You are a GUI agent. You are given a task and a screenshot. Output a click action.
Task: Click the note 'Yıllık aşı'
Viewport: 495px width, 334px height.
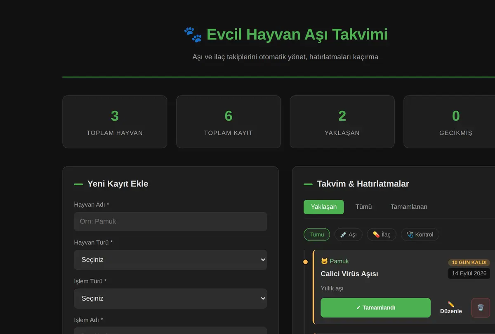tap(332, 288)
